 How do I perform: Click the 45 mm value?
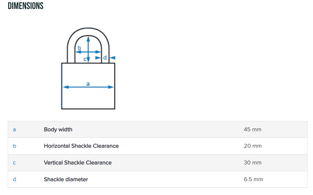pos(252,130)
